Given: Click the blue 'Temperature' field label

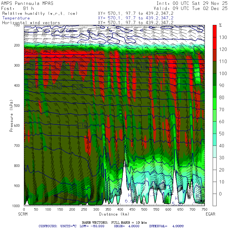Looking at the screenshot, I should tap(16, 18).
